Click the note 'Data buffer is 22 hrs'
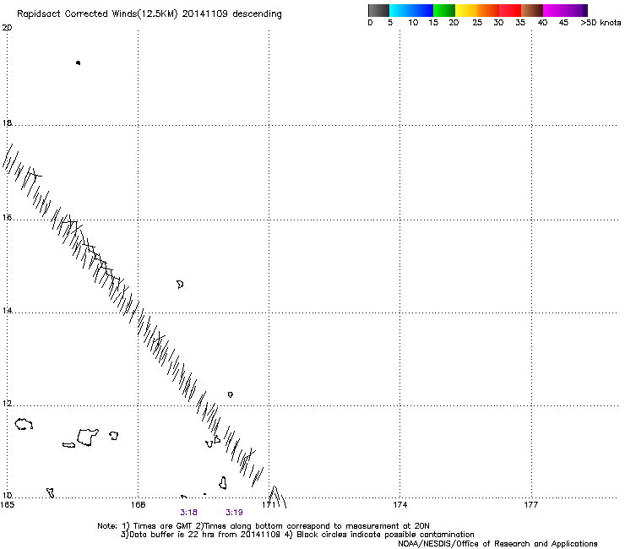The image size is (625, 549). pyautogui.click(x=171, y=535)
